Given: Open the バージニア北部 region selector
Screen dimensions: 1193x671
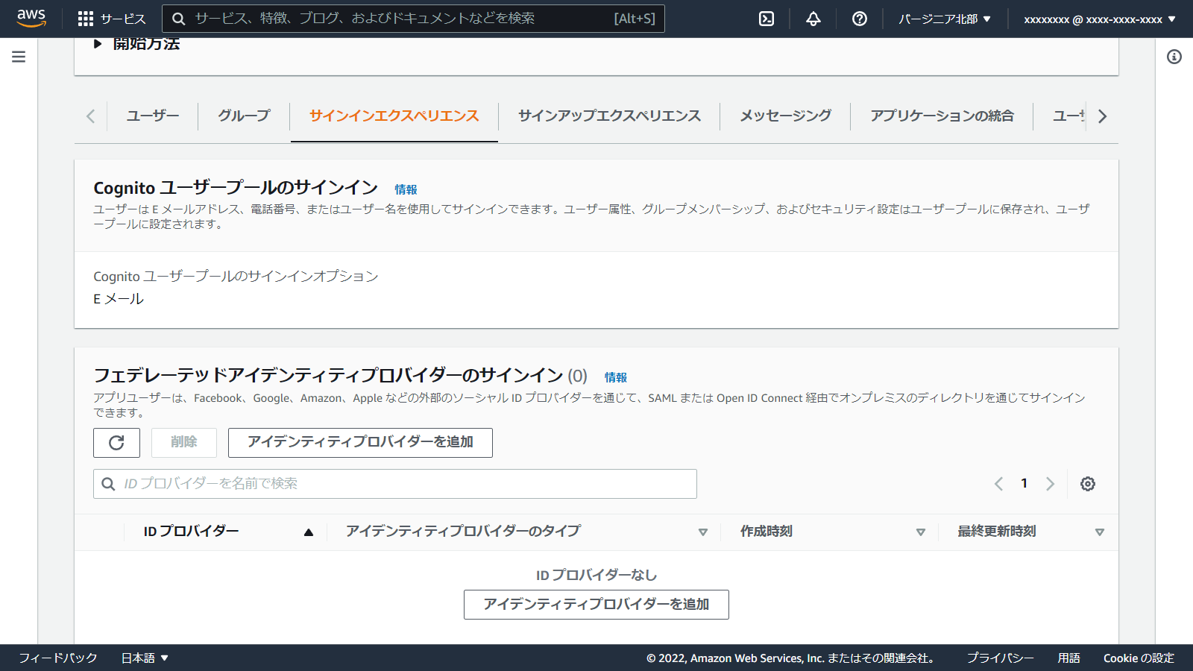Looking at the screenshot, I should (x=944, y=19).
